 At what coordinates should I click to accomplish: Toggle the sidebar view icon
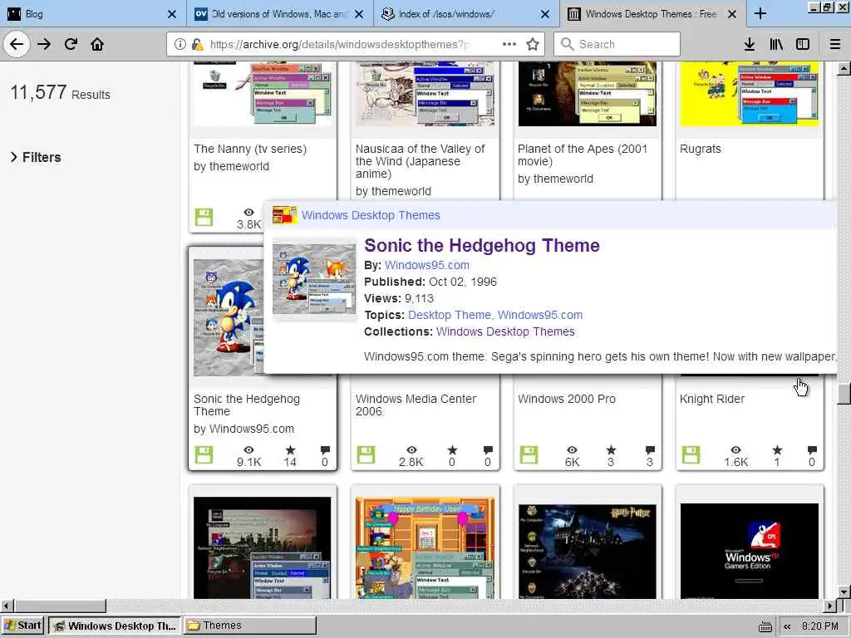click(802, 45)
